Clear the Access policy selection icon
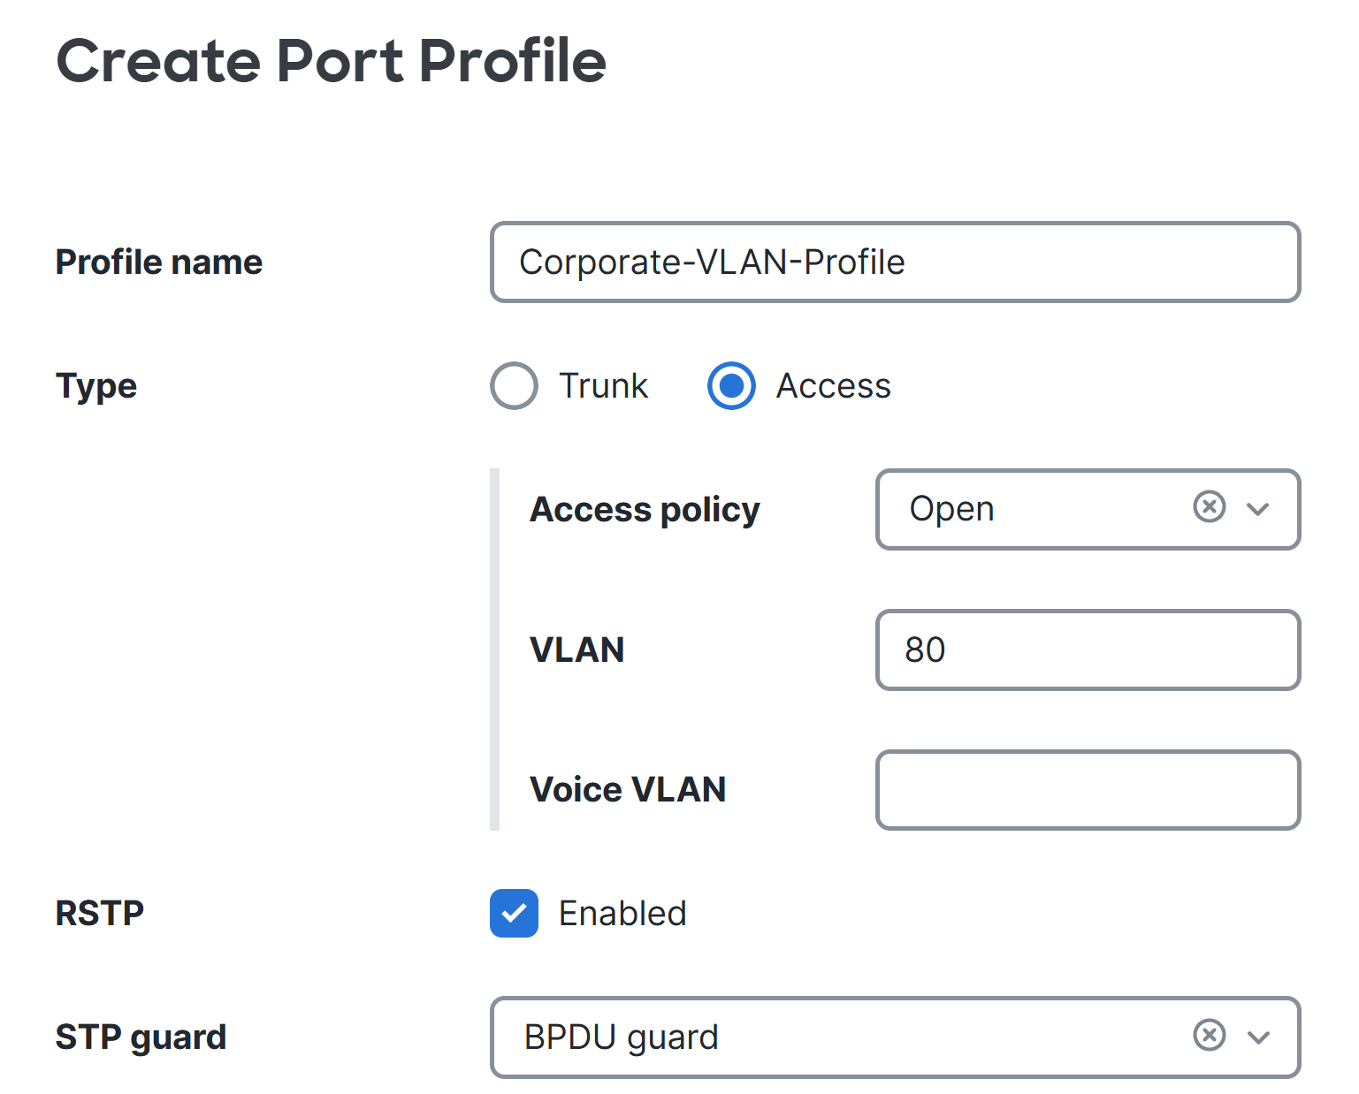The height and width of the screenshot is (1094, 1359). [x=1209, y=507]
